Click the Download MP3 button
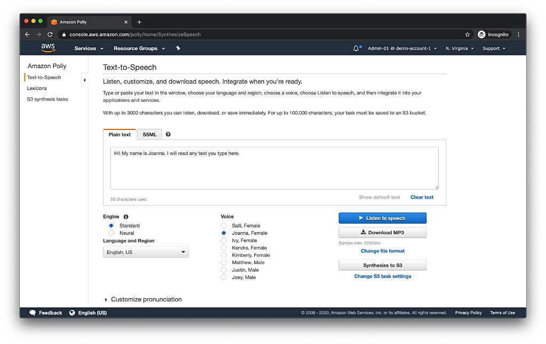The width and height of the screenshot is (546, 344). pyautogui.click(x=382, y=233)
